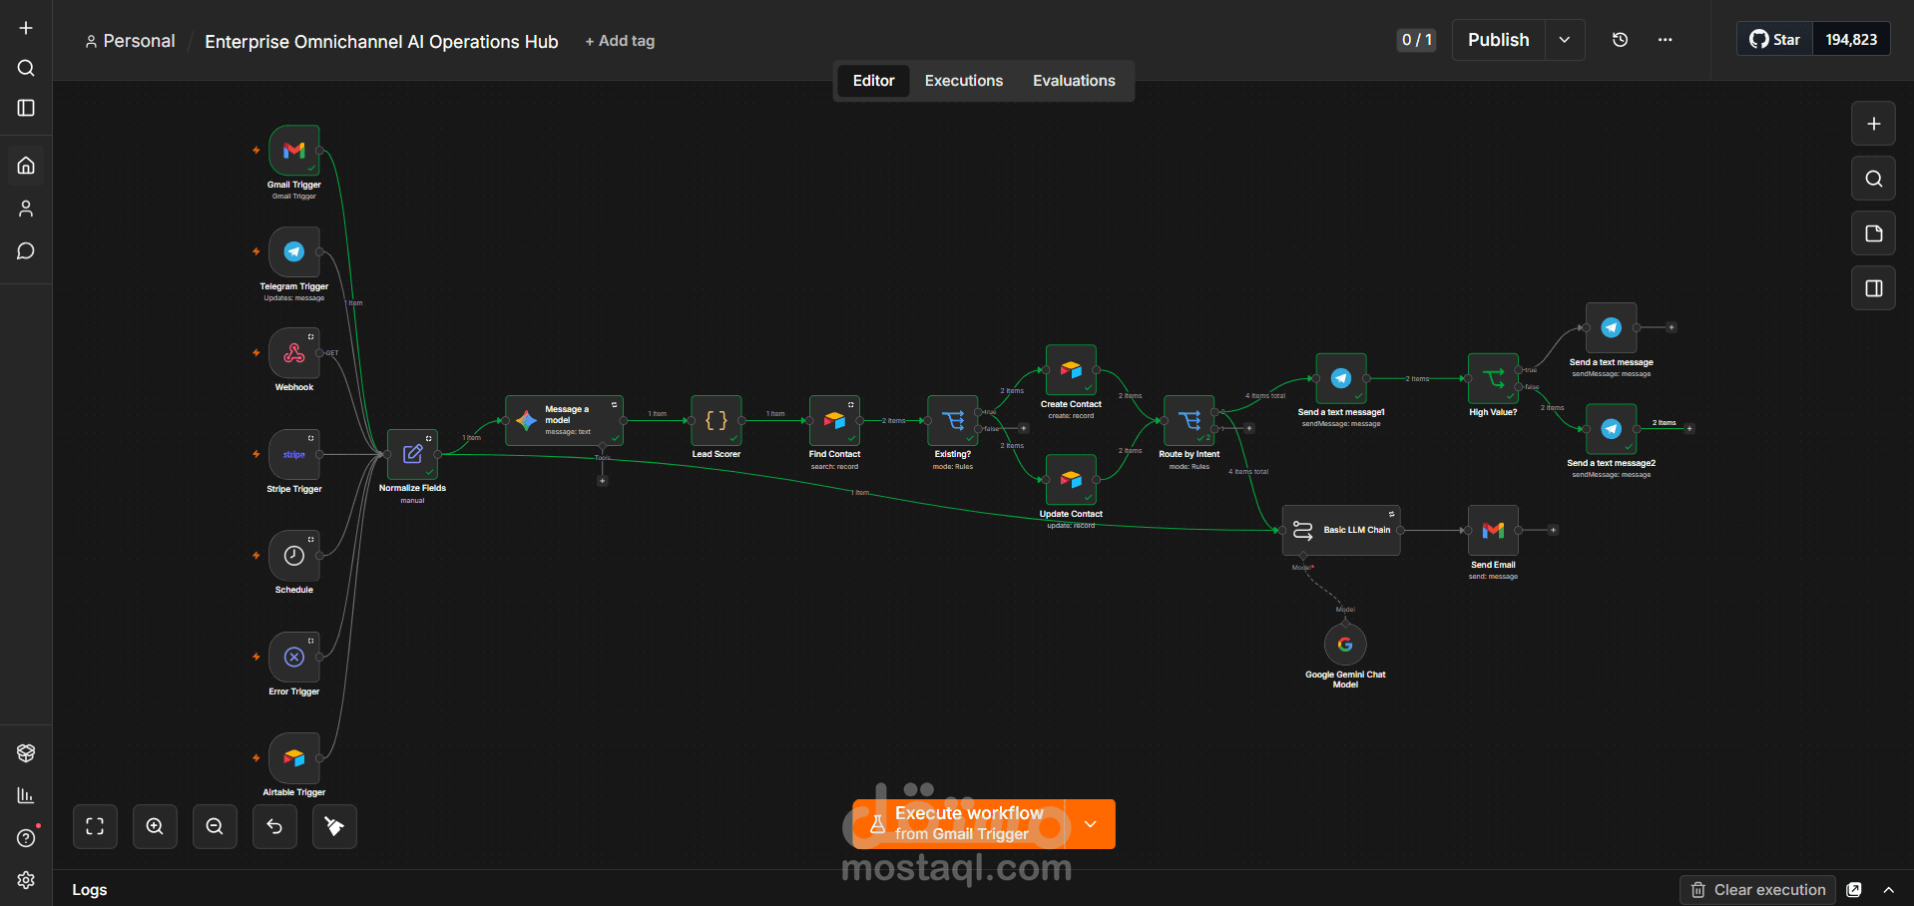Open the Basic LLM Chain node
Viewport: 1914px width, 906px height.
tap(1341, 530)
